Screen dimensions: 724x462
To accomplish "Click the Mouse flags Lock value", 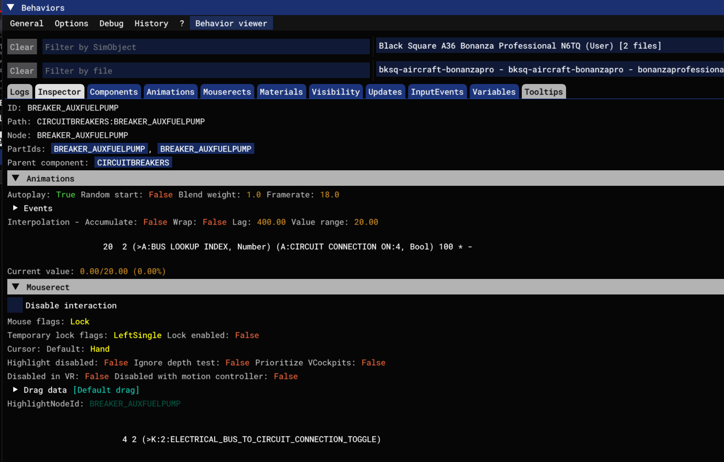I will [x=79, y=321].
